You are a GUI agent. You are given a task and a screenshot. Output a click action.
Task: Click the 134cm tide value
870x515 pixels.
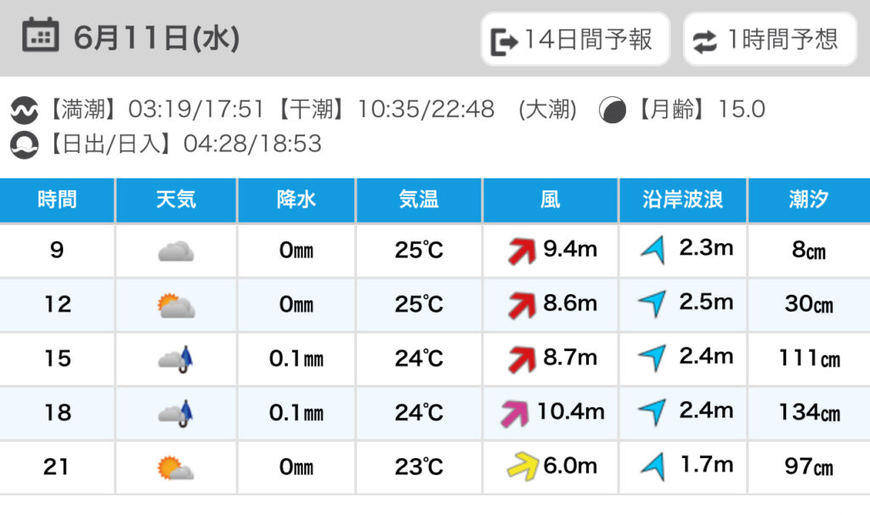coord(809,412)
